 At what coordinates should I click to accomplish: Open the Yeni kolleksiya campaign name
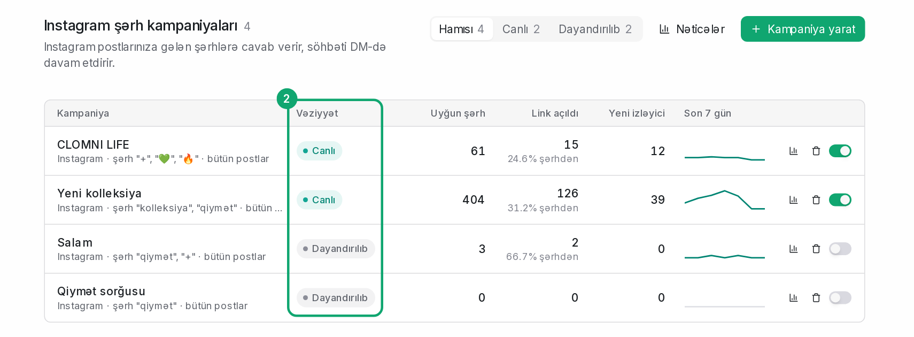point(99,193)
